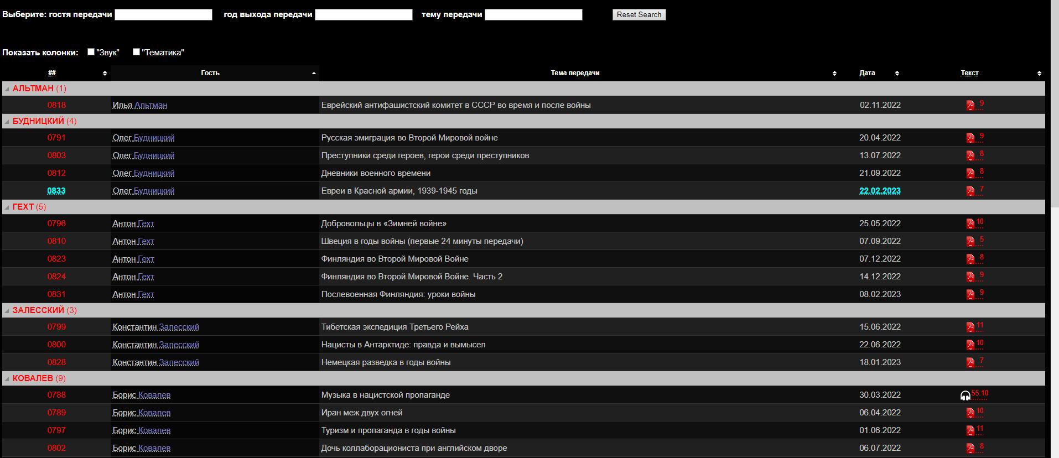Click PDF icon for episode 0833
Viewport: 1059px width, 458px height.
click(x=970, y=191)
